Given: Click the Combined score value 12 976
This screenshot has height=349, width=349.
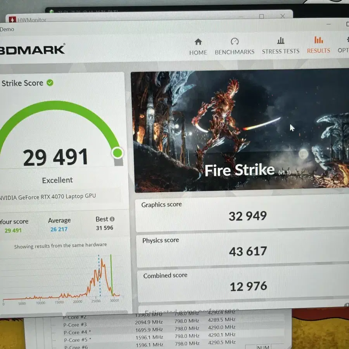Looking at the screenshot, I should 249,287.
